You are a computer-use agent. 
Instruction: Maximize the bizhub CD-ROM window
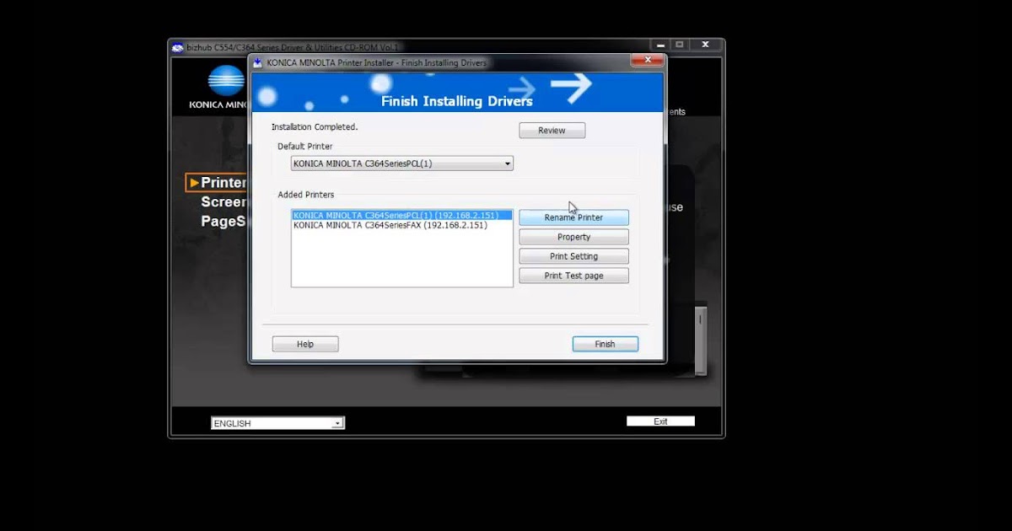coord(680,45)
